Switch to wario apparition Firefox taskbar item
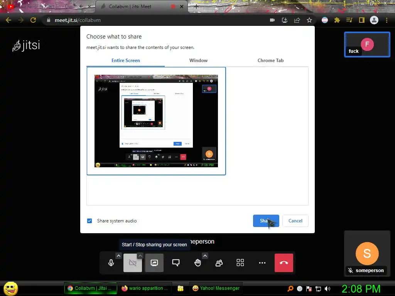 pyautogui.click(x=145, y=288)
